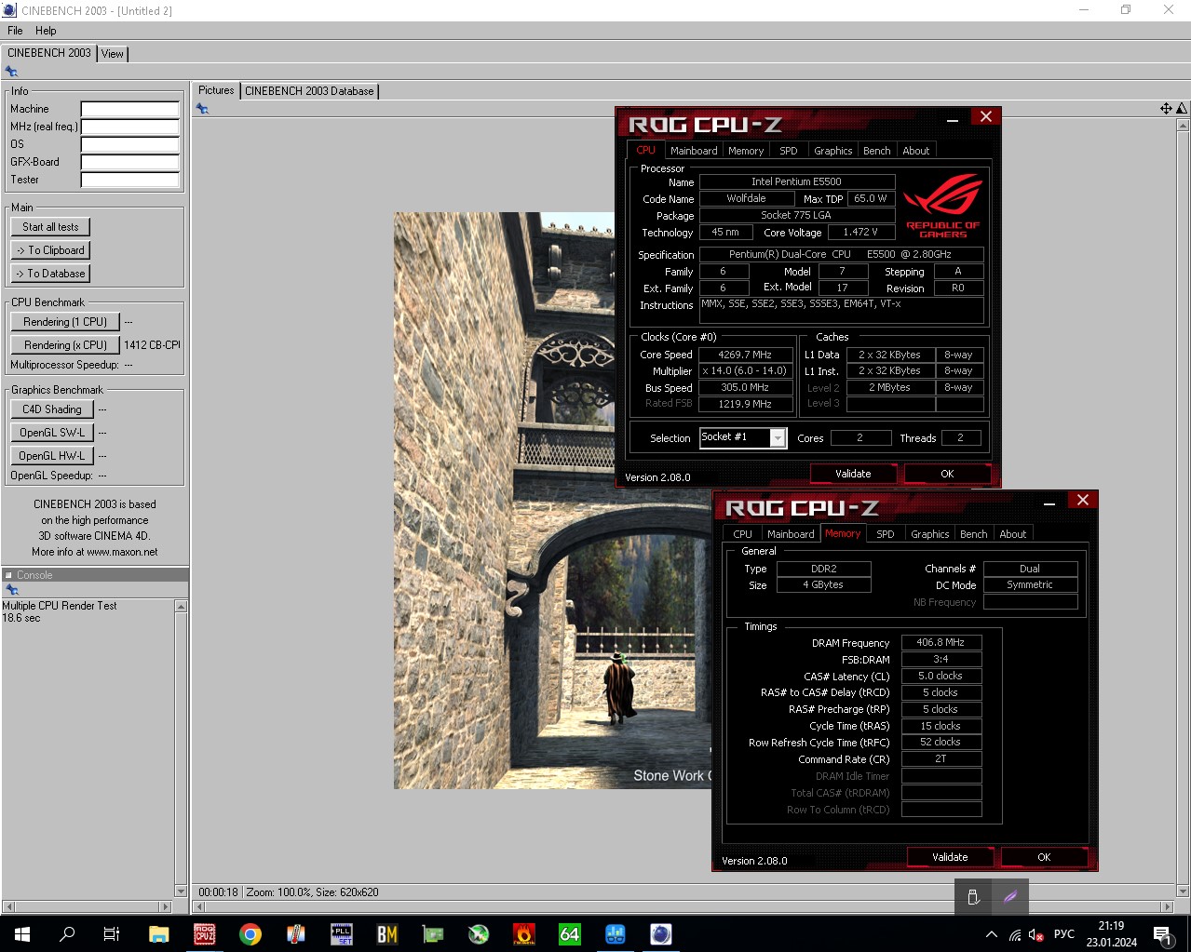
Task: Open the Mainboard tab in upper CPU-Z window
Action: (694, 151)
